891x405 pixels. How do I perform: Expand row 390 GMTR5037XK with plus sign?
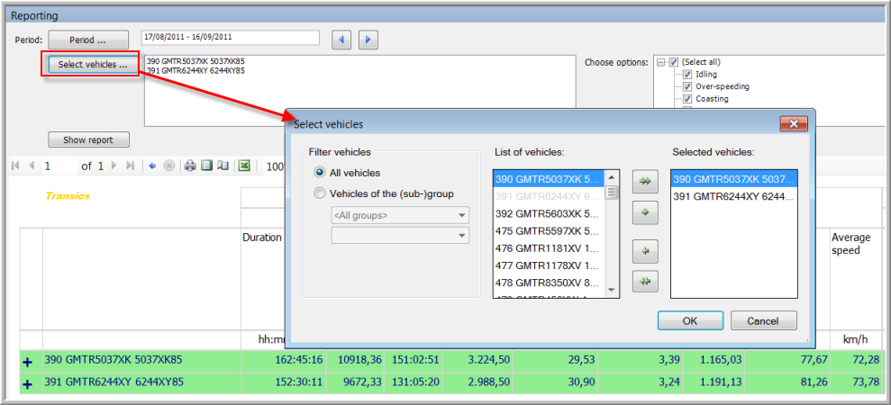26,361
